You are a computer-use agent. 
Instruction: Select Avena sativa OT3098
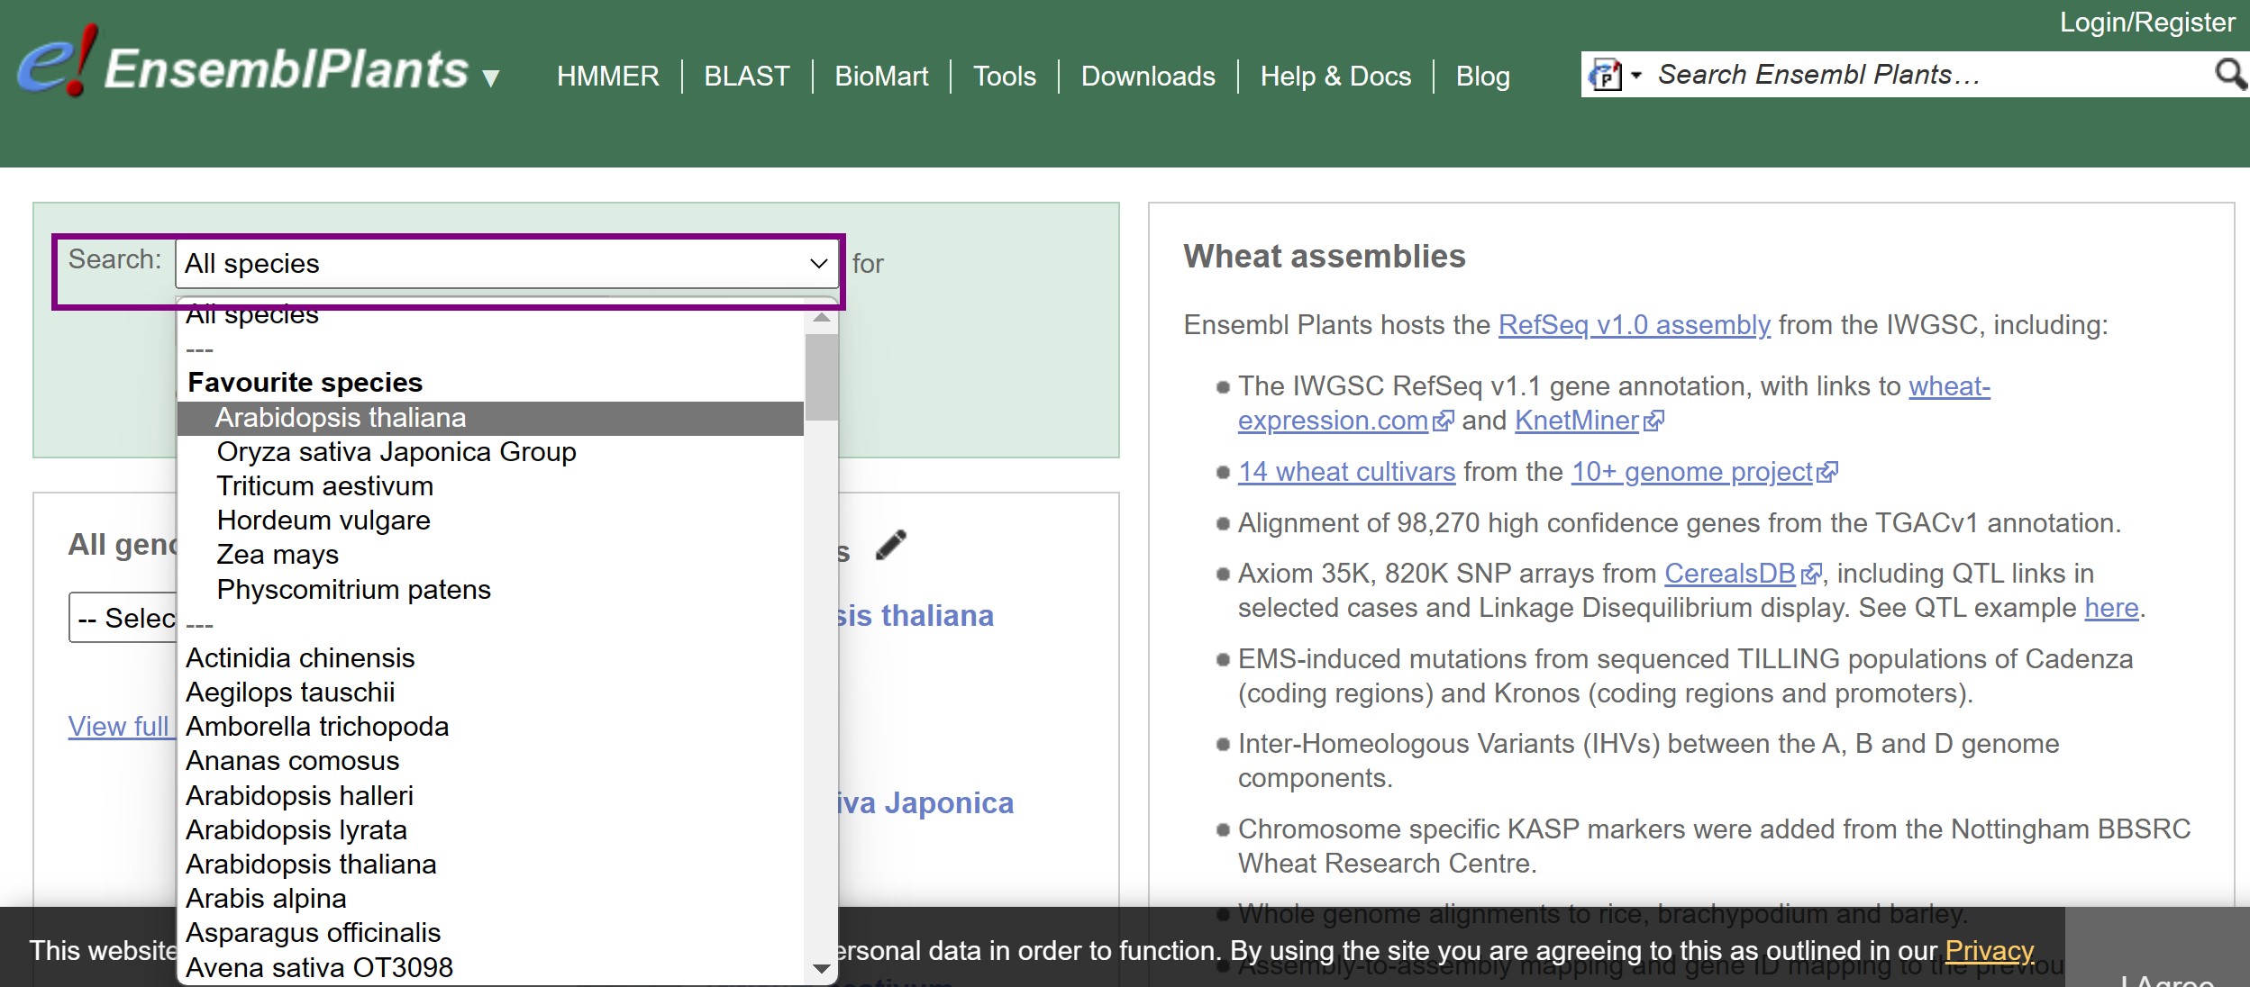click(x=490, y=968)
